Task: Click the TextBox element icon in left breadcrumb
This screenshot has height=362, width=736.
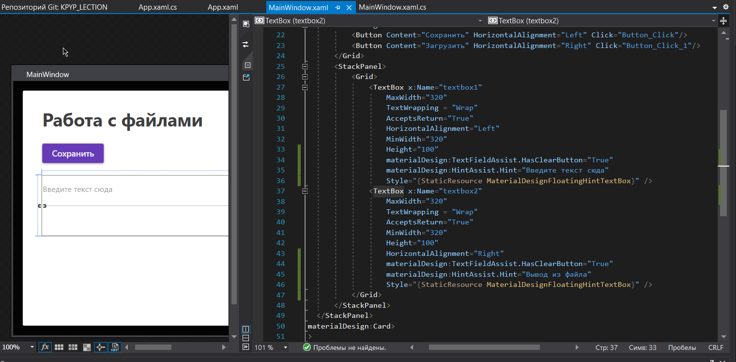Action: (261, 21)
